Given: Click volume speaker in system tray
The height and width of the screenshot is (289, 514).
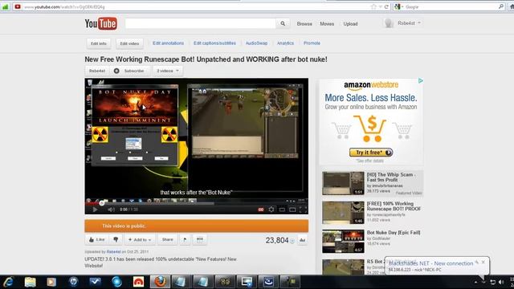Looking at the screenshot, I should click(x=501, y=282).
